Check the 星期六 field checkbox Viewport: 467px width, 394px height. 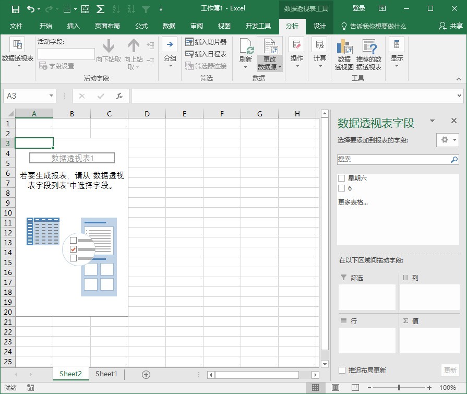[342, 178]
